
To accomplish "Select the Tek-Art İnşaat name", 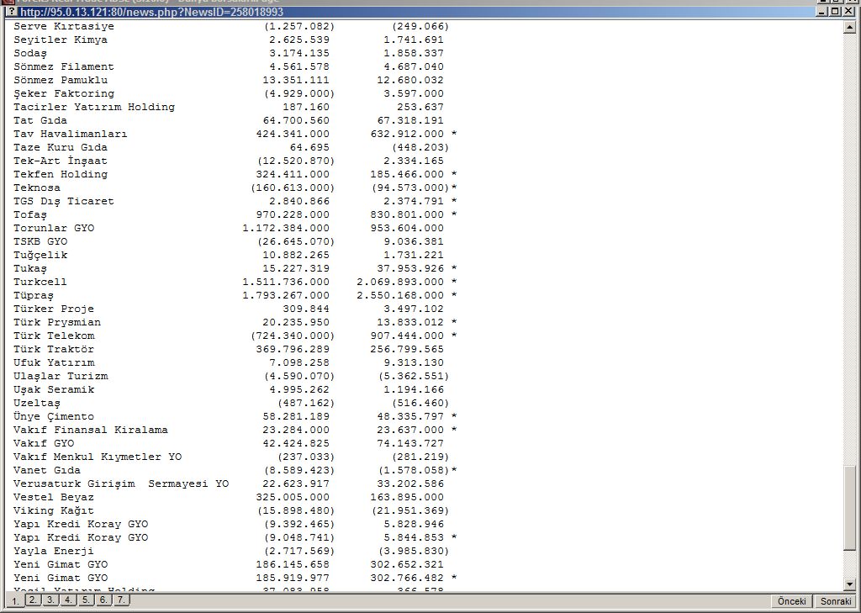I will pos(61,161).
